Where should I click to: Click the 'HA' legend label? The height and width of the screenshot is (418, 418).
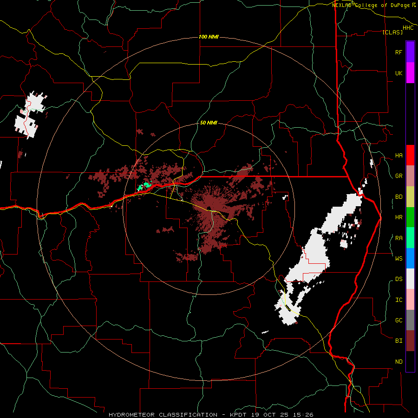398,155
